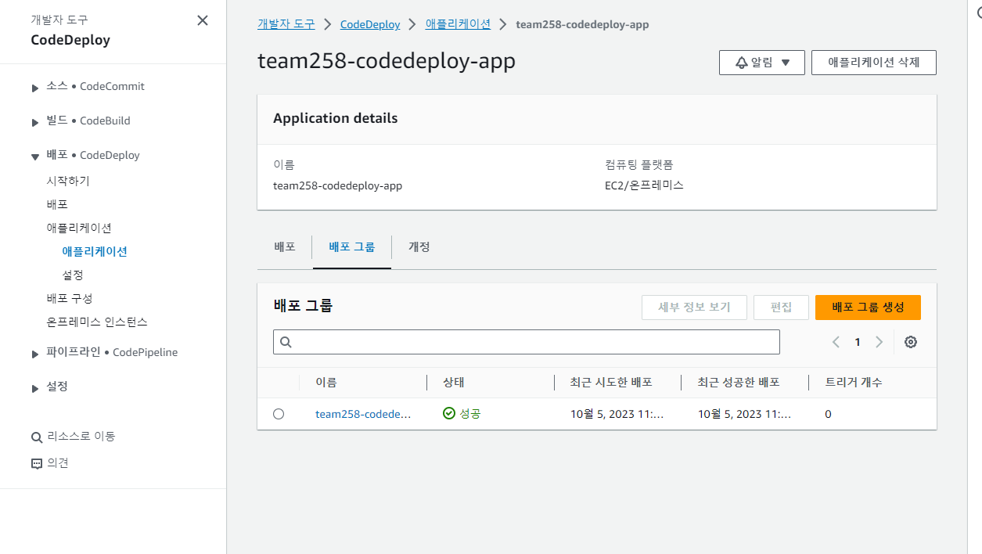Go to next page arrow in pagination
The image size is (982, 554).
(x=879, y=342)
